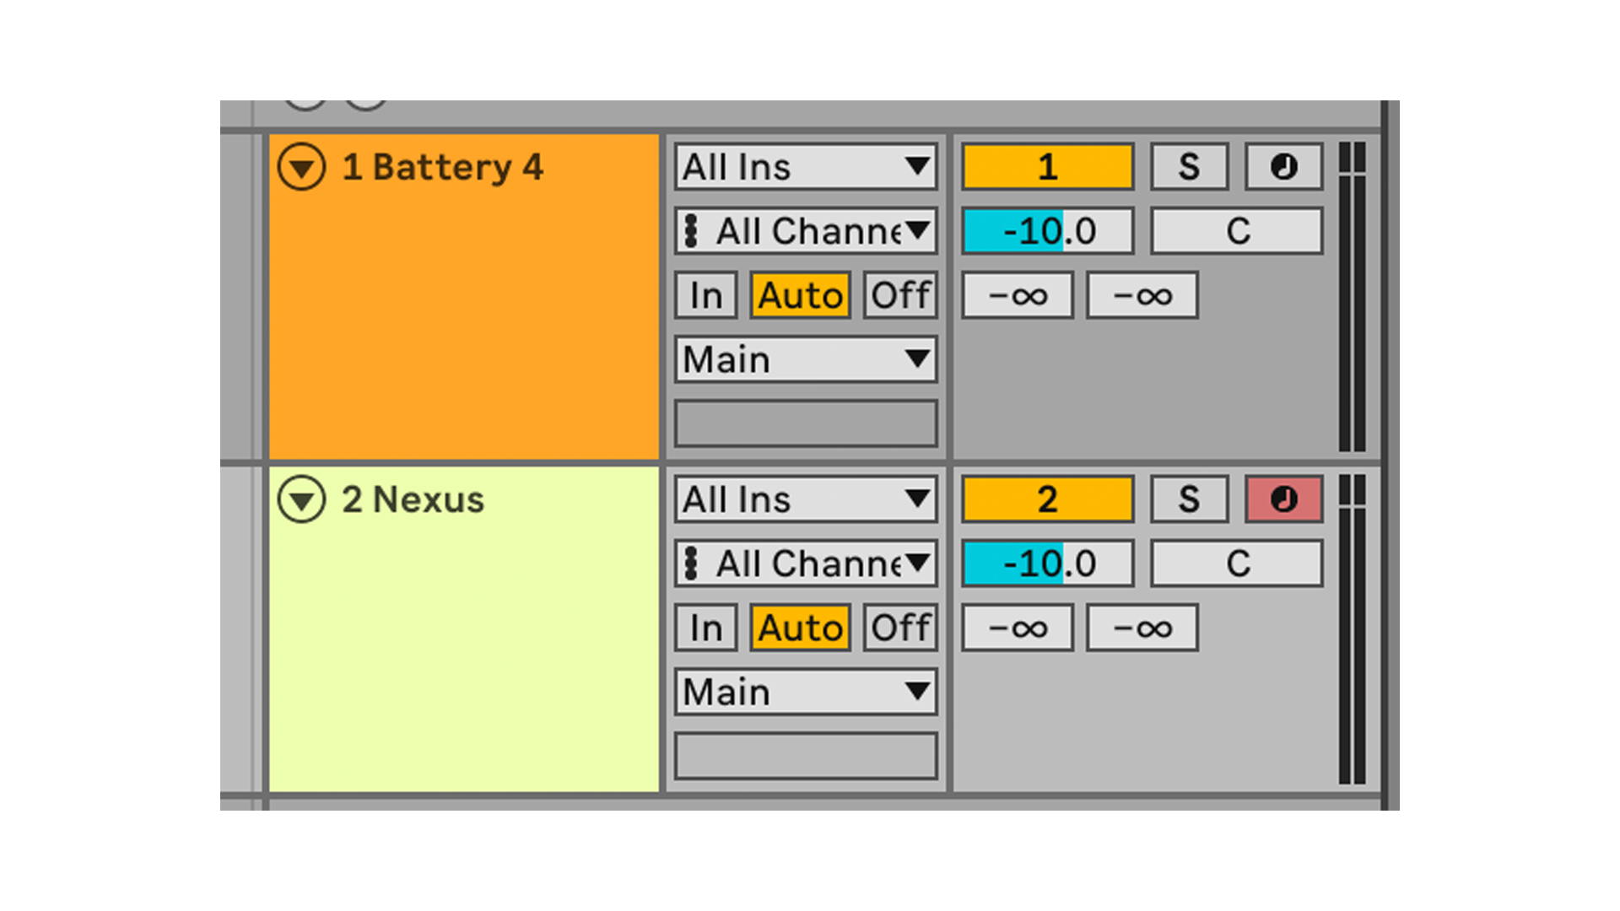Viewport: 1620px width, 911px height.
Task: Set Nexus monitoring to In
Action: [x=706, y=628]
